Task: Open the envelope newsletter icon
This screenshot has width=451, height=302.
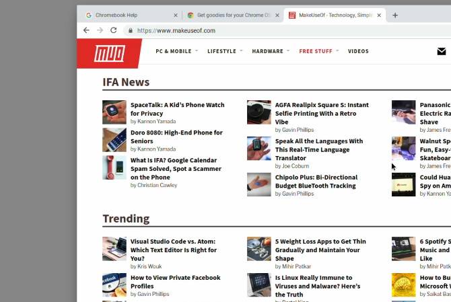Action: [442, 51]
